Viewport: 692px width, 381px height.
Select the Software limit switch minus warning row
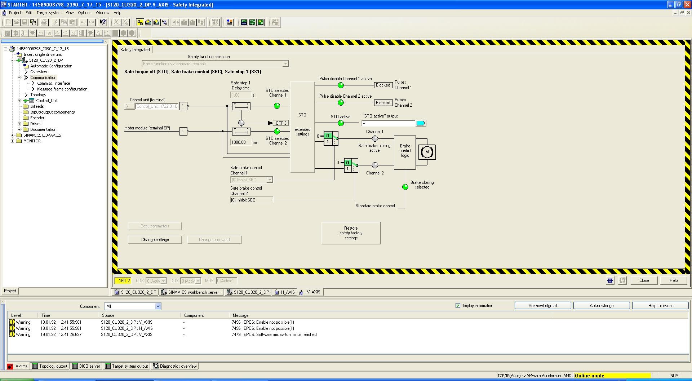(348, 335)
